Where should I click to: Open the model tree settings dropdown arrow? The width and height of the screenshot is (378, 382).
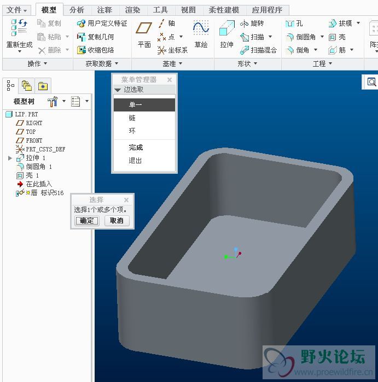point(64,101)
